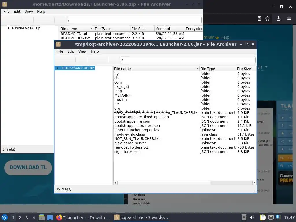The height and width of the screenshot is (222, 296).
Task: Select the net folder row
Action: pos(117,104)
